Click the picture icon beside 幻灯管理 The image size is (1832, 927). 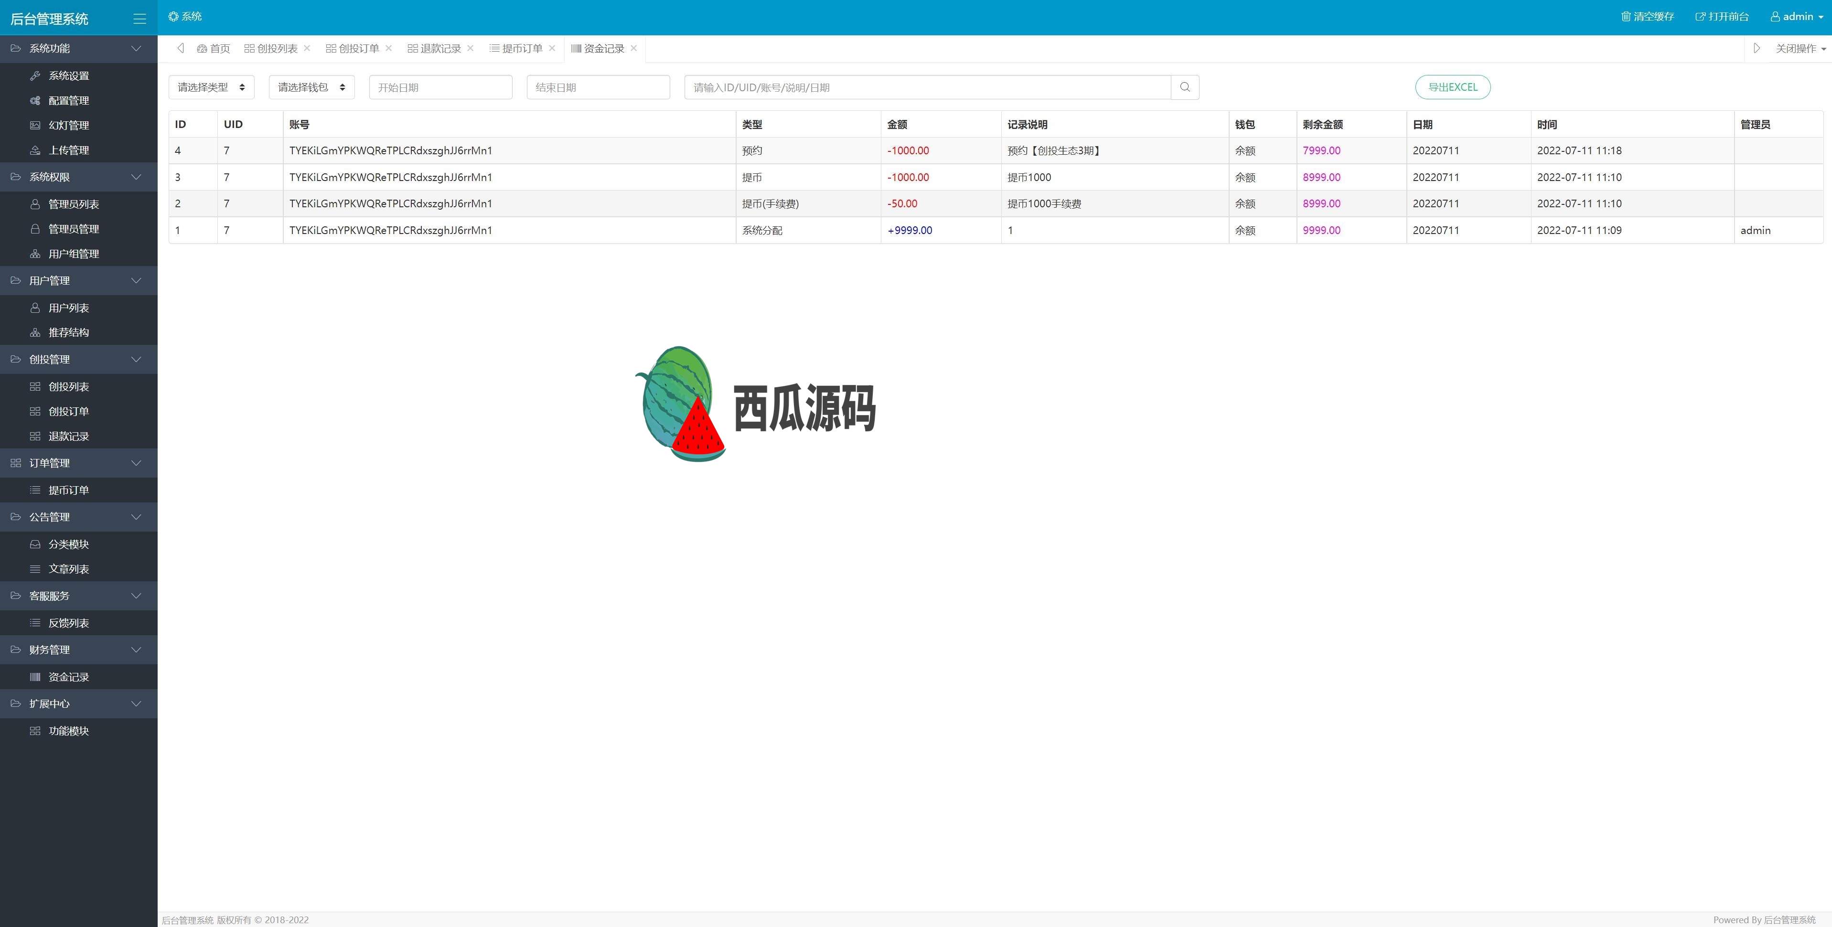click(x=35, y=125)
